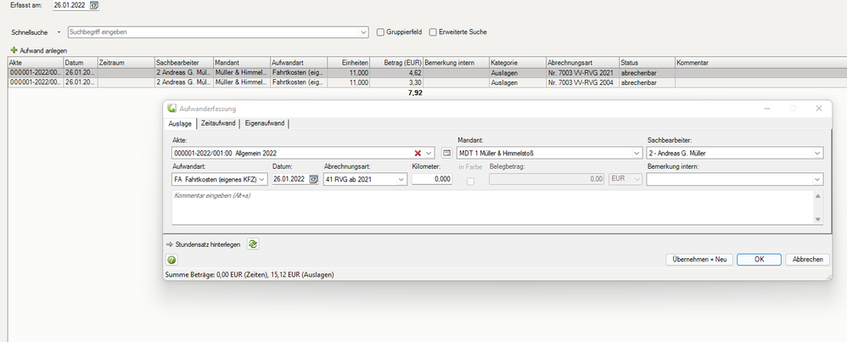Switch to the Zeitaufwand tab
The width and height of the screenshot is (847, 342).
pos(219,124)
